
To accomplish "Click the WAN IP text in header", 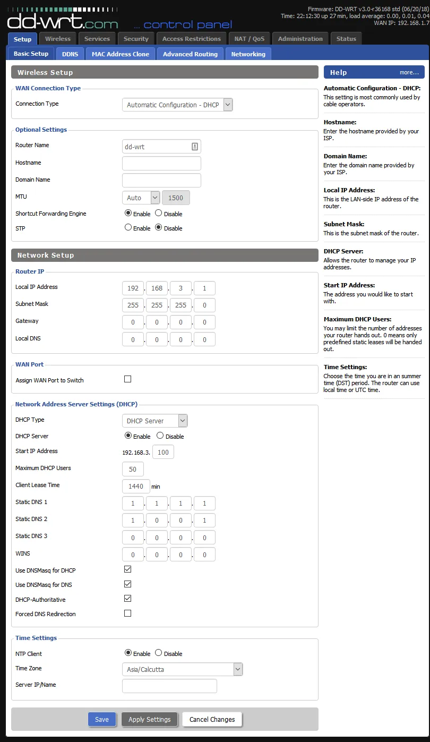I will tap(402, 23).
